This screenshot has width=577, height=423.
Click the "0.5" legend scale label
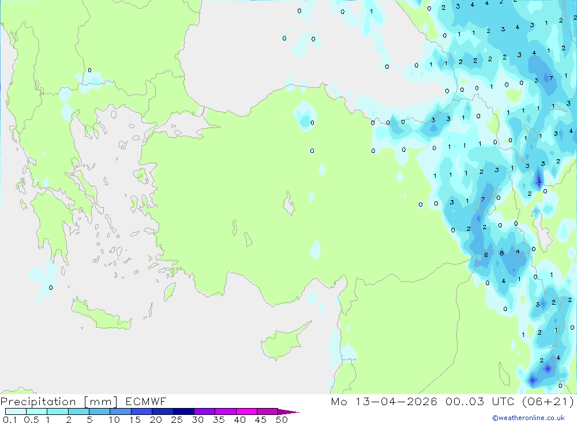point(31,420)
